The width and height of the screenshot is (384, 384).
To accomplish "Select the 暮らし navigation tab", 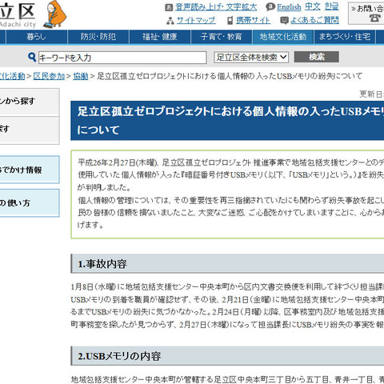I will tap(37, 37).
